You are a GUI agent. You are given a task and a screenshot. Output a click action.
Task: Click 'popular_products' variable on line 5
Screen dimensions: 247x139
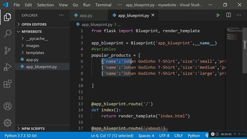click(111, 55)
